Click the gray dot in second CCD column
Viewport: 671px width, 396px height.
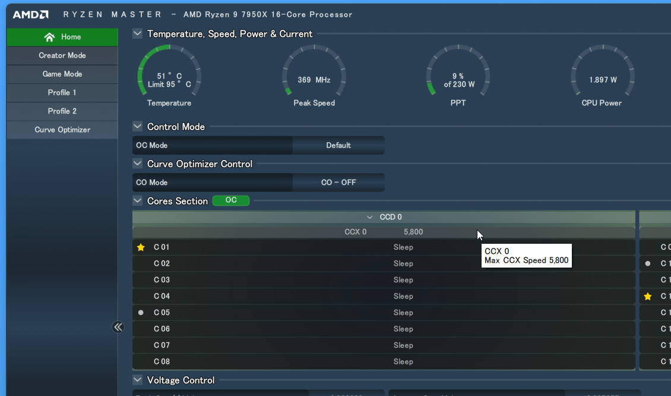[x=647, y=263]
